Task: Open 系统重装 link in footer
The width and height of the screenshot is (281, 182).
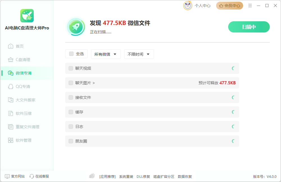Action: (x=126, y=176)
